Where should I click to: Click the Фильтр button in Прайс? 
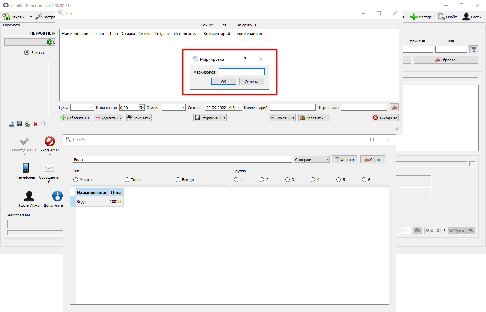tap(345, 160)
